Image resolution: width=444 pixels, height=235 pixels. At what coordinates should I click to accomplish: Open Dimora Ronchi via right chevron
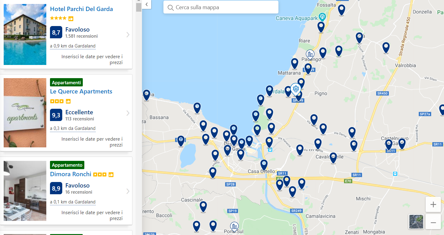(x=128, y=191)
